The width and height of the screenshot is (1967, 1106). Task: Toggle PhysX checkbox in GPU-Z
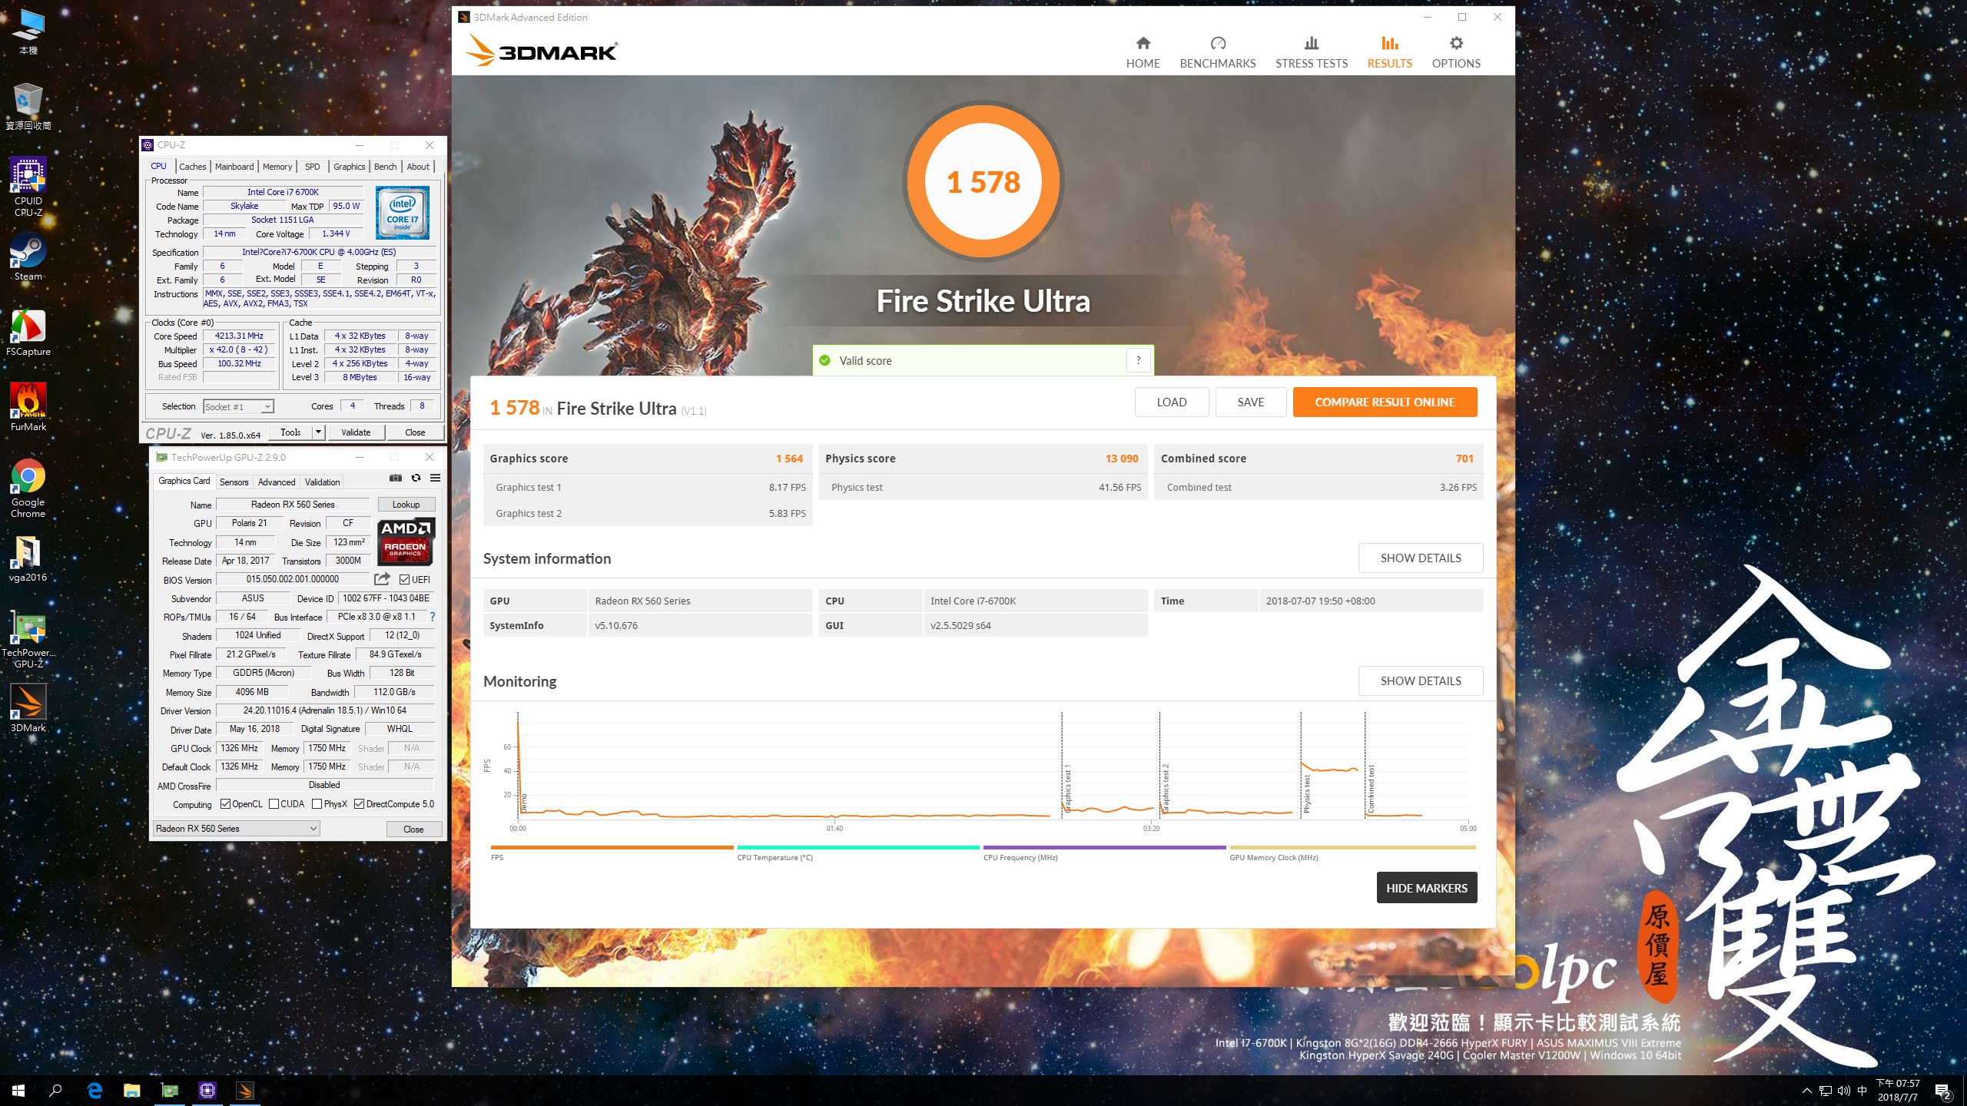pos(317,804)
